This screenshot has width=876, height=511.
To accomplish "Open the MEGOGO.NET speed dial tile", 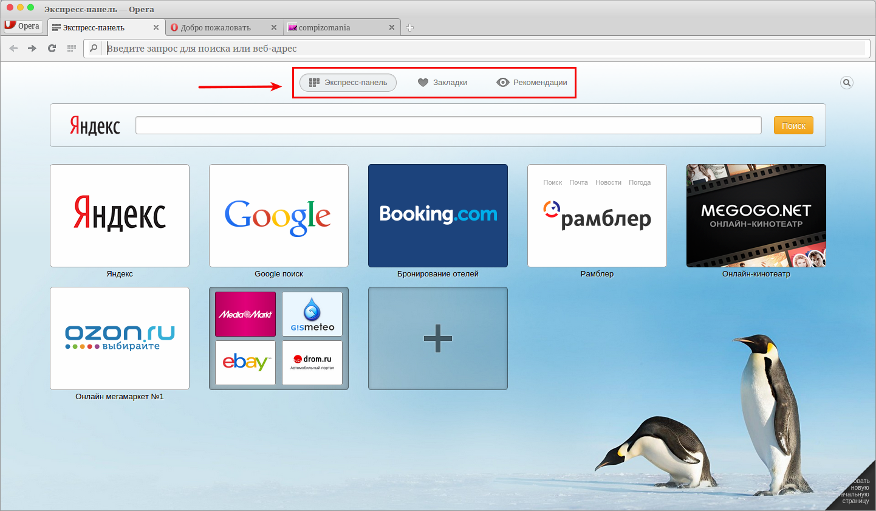I will (756, 216).
